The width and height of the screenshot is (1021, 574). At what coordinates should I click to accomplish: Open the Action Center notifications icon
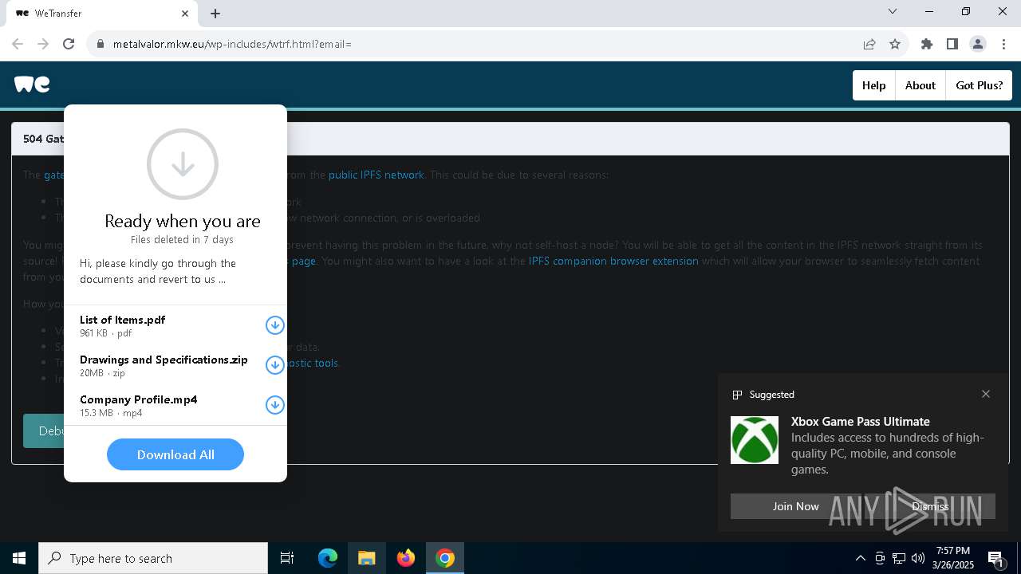coord(996,559)
